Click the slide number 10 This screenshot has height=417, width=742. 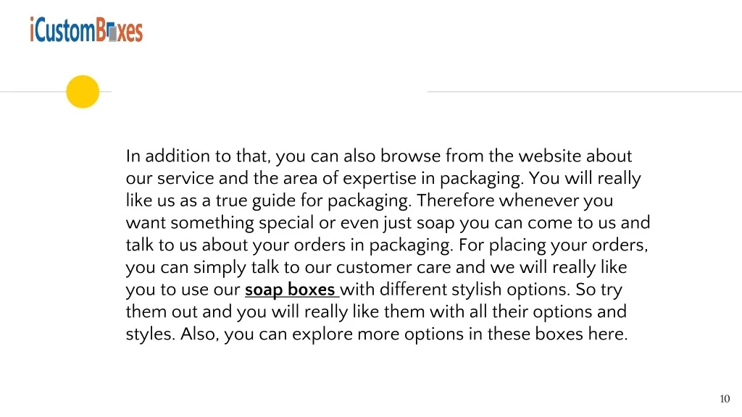(725, 399)
